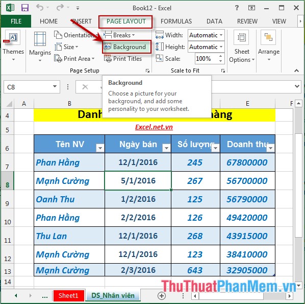Click the Background button
The width and height of the screenshot is (305, 304).
point(127,47)
